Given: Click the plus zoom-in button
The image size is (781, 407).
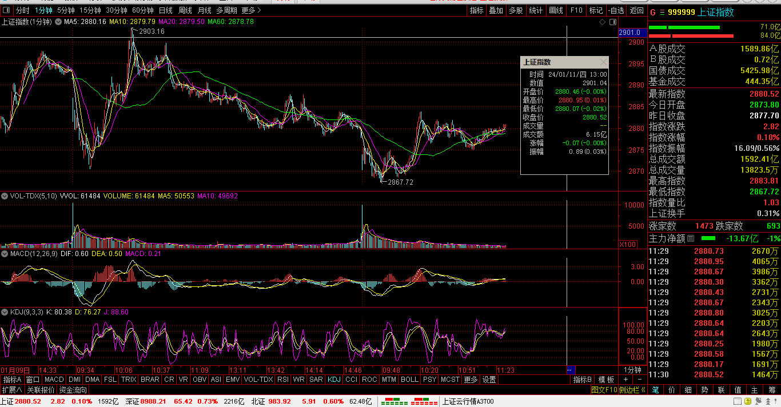Looking at the screenshot, I should [x=626, y=380].
